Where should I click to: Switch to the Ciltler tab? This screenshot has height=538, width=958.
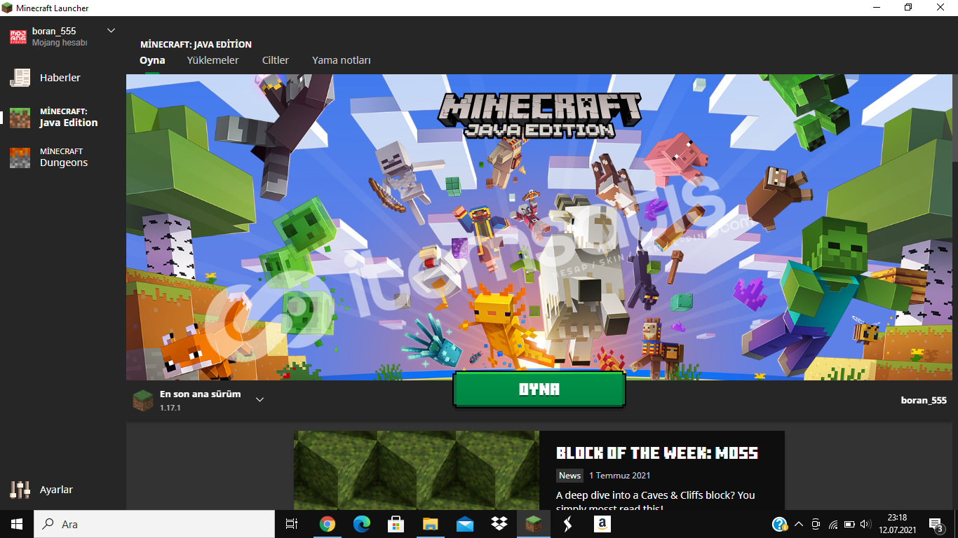point(275,60)
